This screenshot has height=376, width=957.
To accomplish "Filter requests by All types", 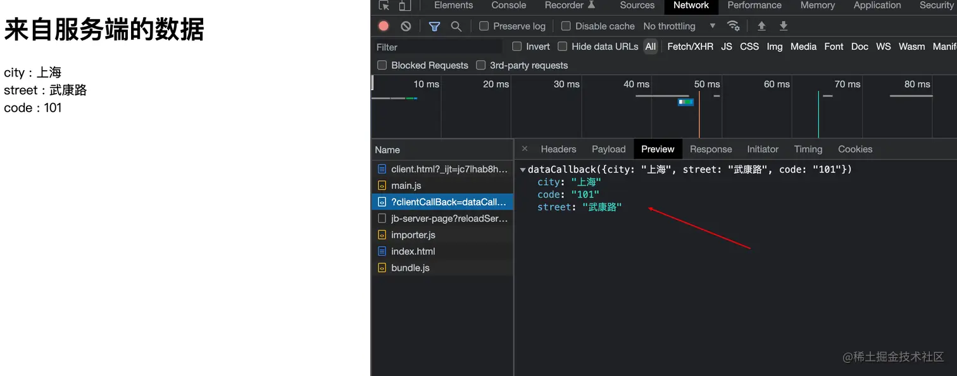I will click(x=651, y=46).
